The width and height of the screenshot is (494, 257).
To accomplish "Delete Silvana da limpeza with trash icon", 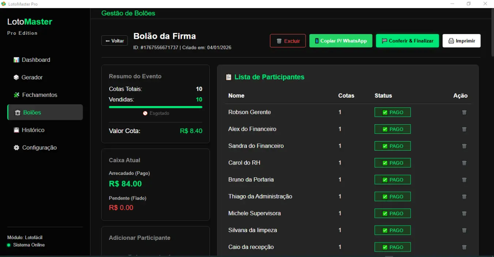I will click(x=464, y=230).
